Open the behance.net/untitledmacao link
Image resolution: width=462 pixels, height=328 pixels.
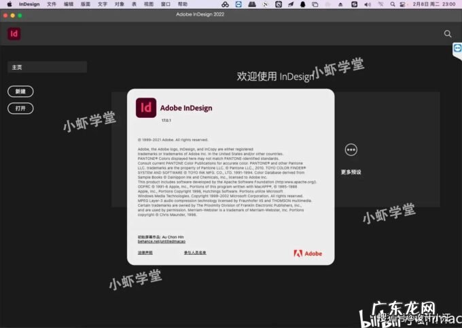click(x=162, y=241)
